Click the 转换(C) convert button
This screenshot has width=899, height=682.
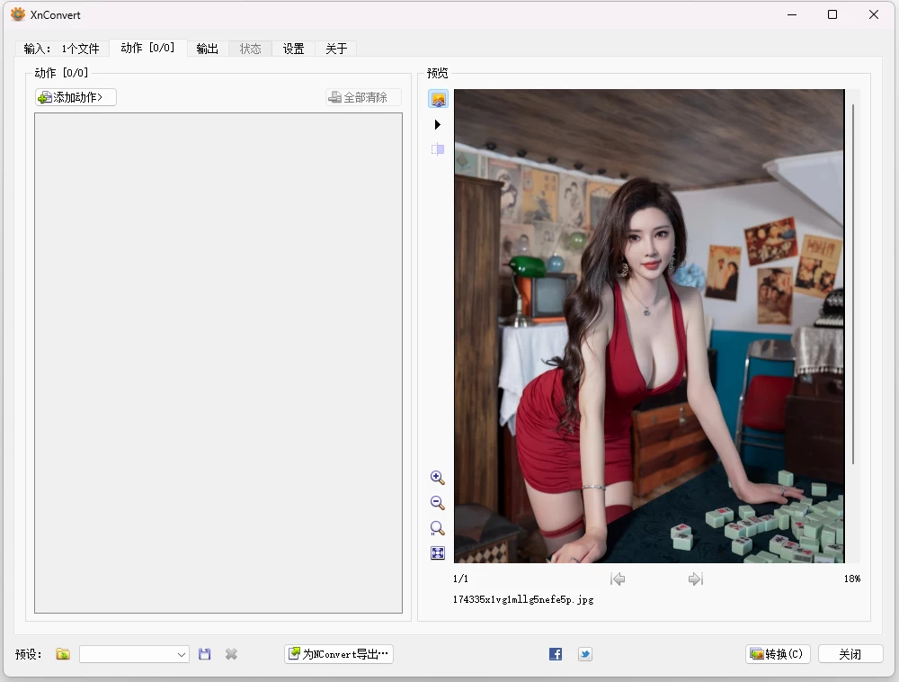(778, 654)
